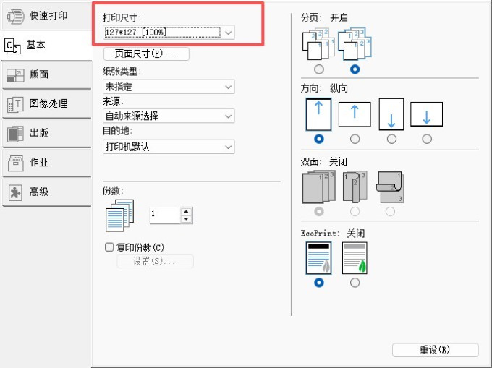Click the 份数 copies number field
The height and width of the screenshot is (368, 492).
point(165,215)
